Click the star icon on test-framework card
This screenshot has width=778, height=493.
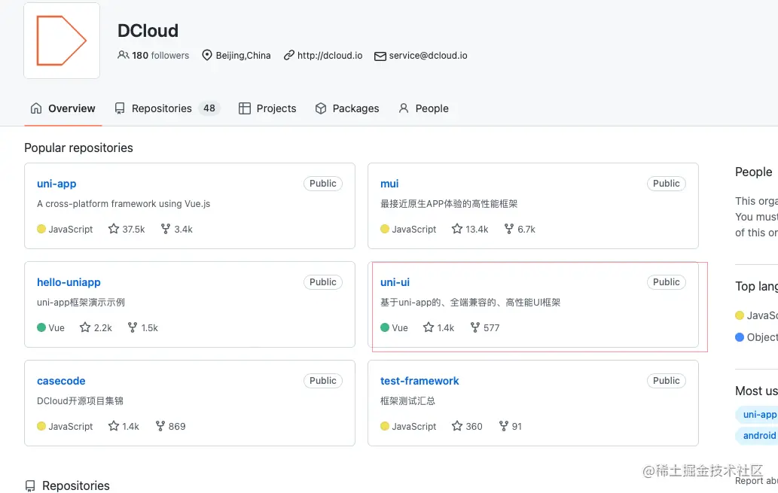[x=457, y=426]
